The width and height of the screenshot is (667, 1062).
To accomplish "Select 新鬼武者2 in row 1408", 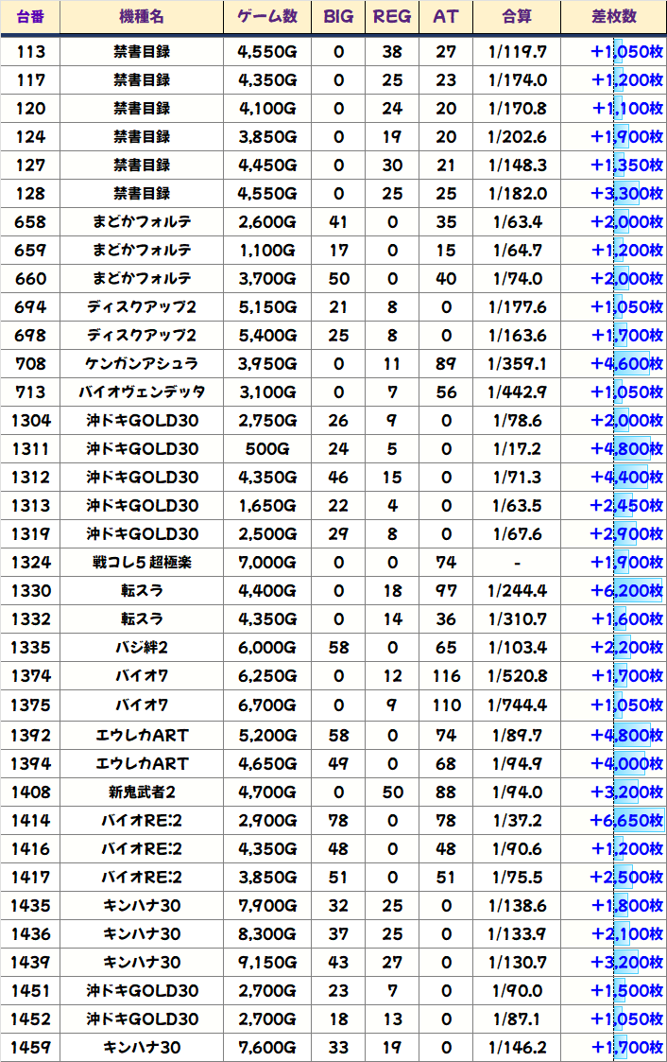I will (142, 792).
